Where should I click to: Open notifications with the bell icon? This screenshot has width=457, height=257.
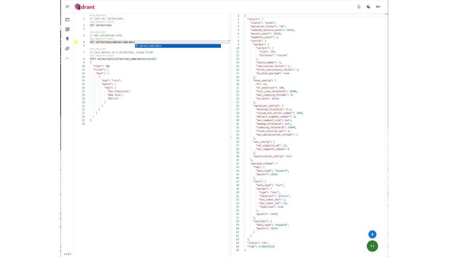359,7
